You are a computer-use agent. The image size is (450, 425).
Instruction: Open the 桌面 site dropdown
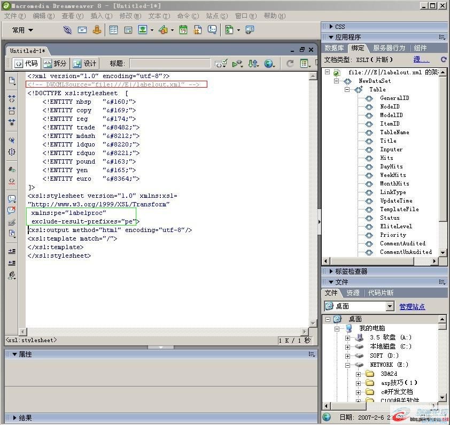click(389, 306)
